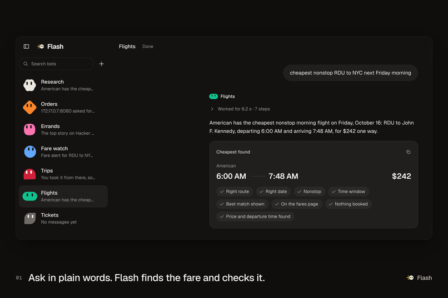Viewport: 448px width, 298px height.
Task: Click the red Trips bot avatar
Action: pyautogui.click(x=29, y=174)
